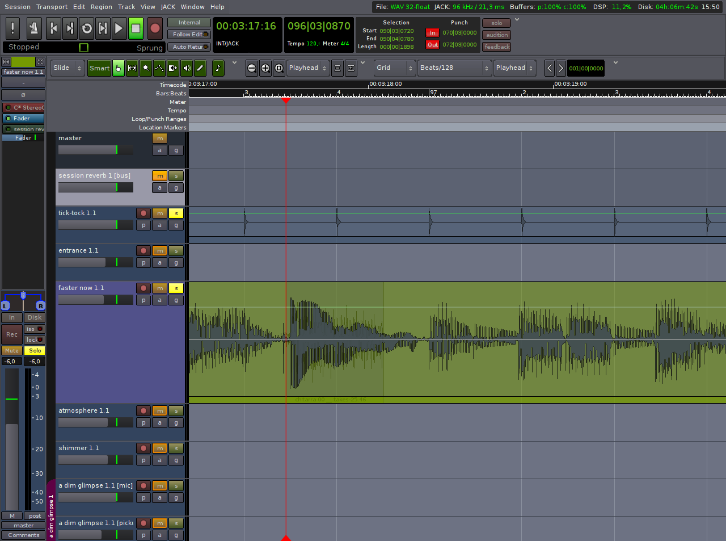Screen dimensions: 726x541
Task: Open the Transport menu
Action: coord(52,7)
